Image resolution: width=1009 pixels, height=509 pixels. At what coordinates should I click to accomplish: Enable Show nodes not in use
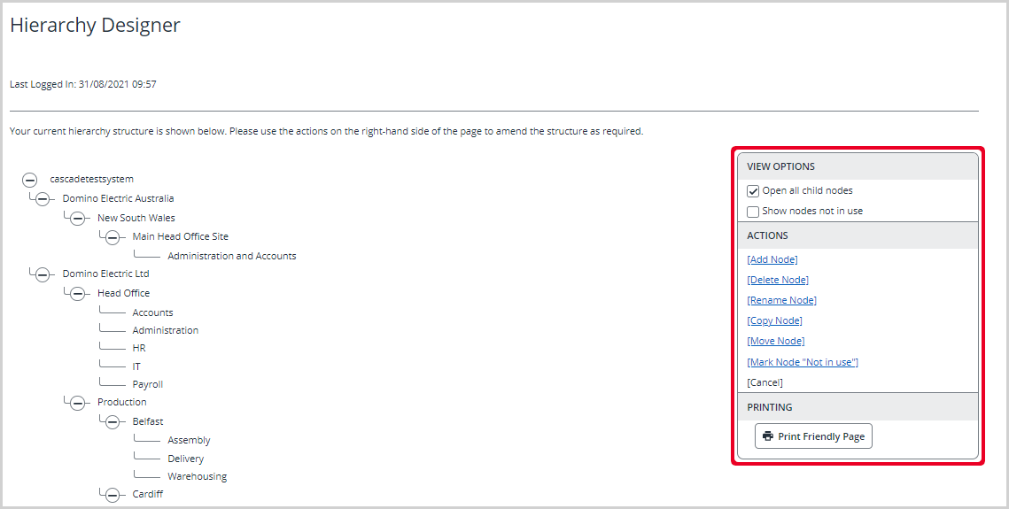point(753,212)
